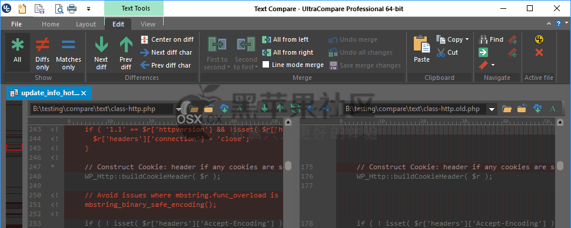Merge All from right
This screenshot has height=228, width=571.
pos(288,52)
